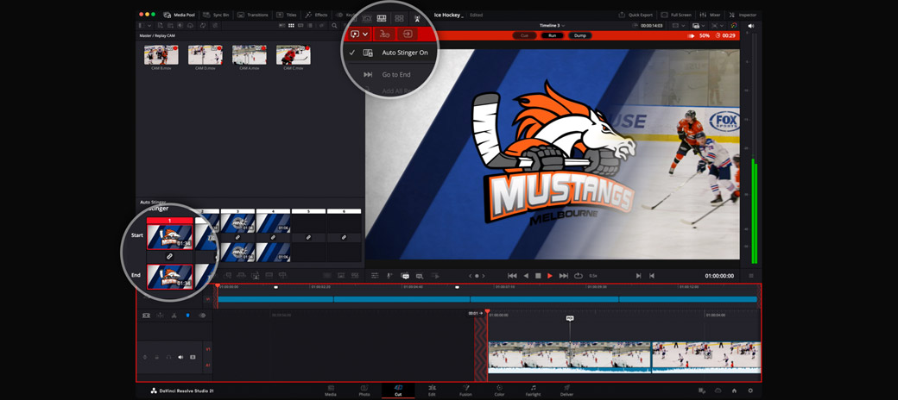898x400 pixels.
Task: Open the Transitions panel
Action: click(x=253, y=15)
